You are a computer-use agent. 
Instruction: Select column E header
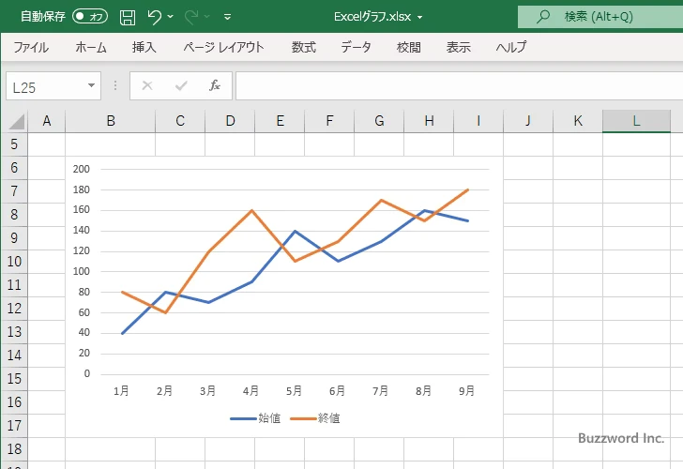[280, 121]
